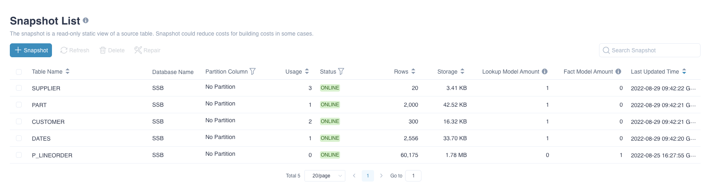Click the Partition Column filter icon
703x186 pixels.
coord(252,72)
